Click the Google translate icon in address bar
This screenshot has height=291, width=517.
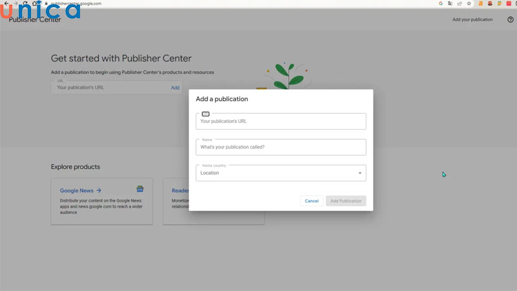(x=450, y=3)
